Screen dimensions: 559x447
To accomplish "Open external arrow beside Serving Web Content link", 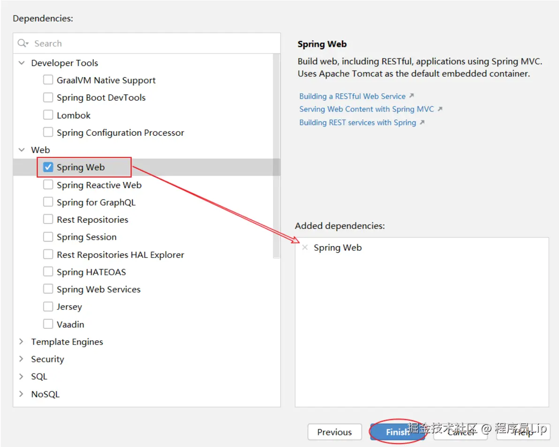I will click(x=440, y=109).
